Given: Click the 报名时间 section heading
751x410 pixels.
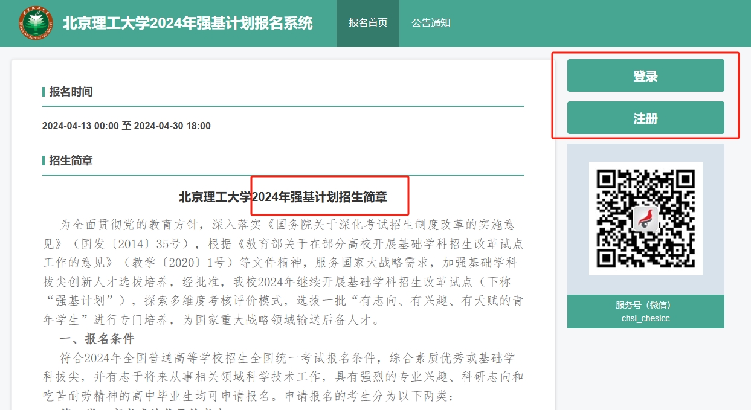Looking at the screenshot, I should [71, 92].
